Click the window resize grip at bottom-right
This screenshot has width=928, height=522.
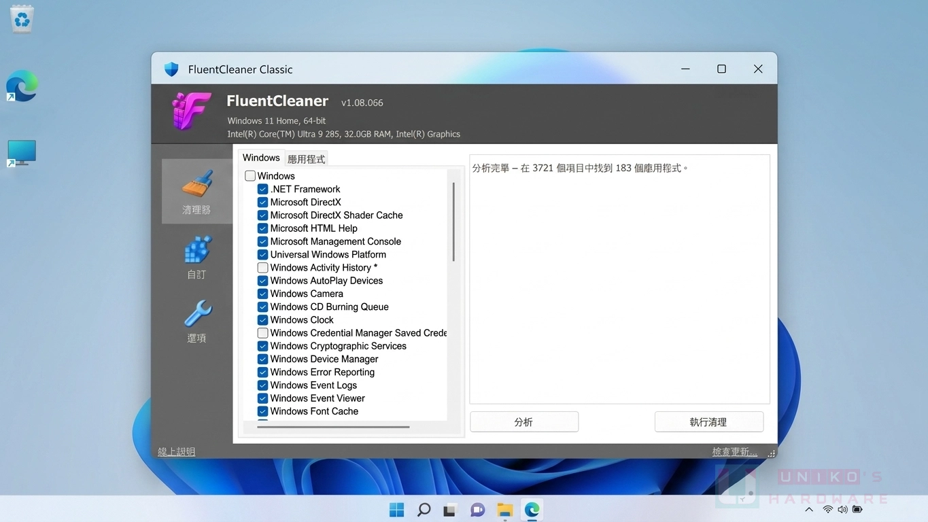click(771, 453)
